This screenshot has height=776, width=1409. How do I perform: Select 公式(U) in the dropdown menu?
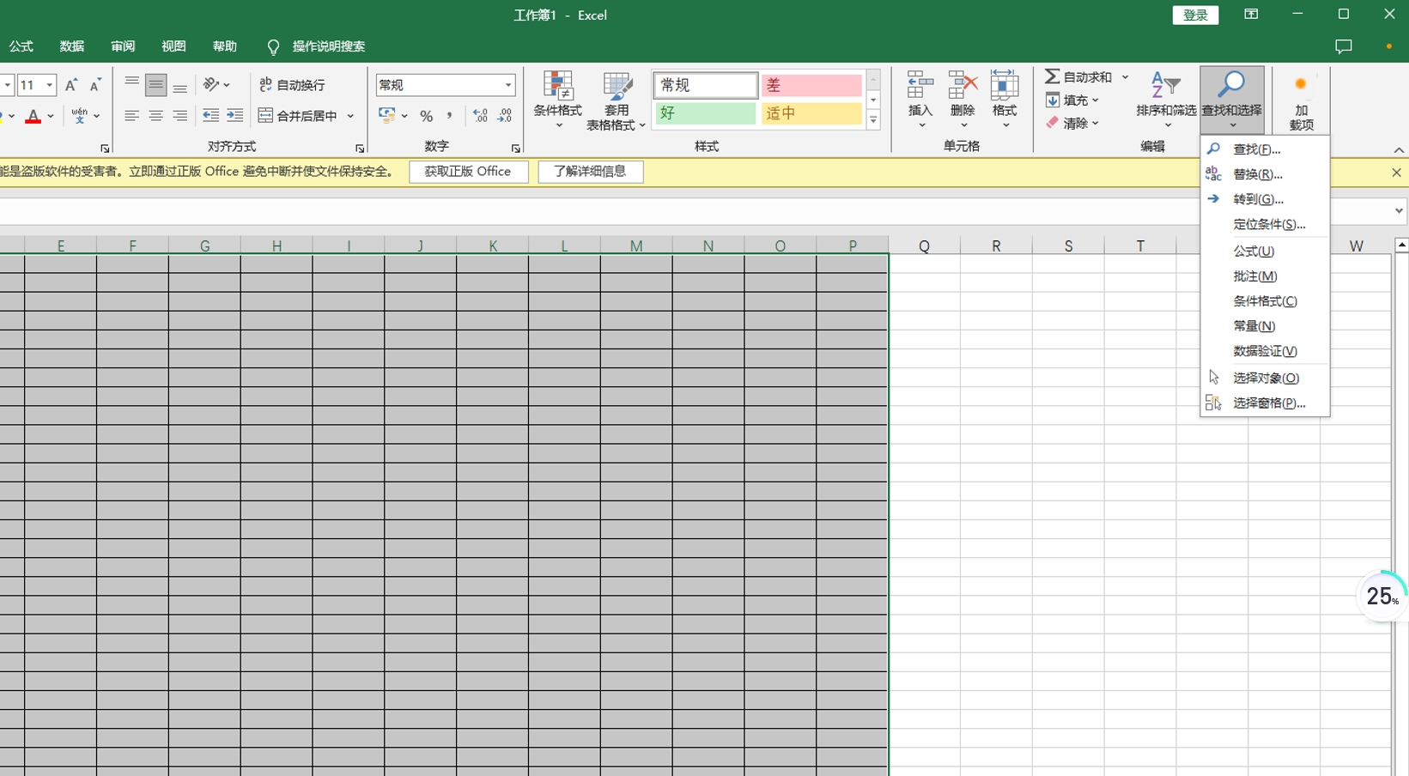(1265, 252)
